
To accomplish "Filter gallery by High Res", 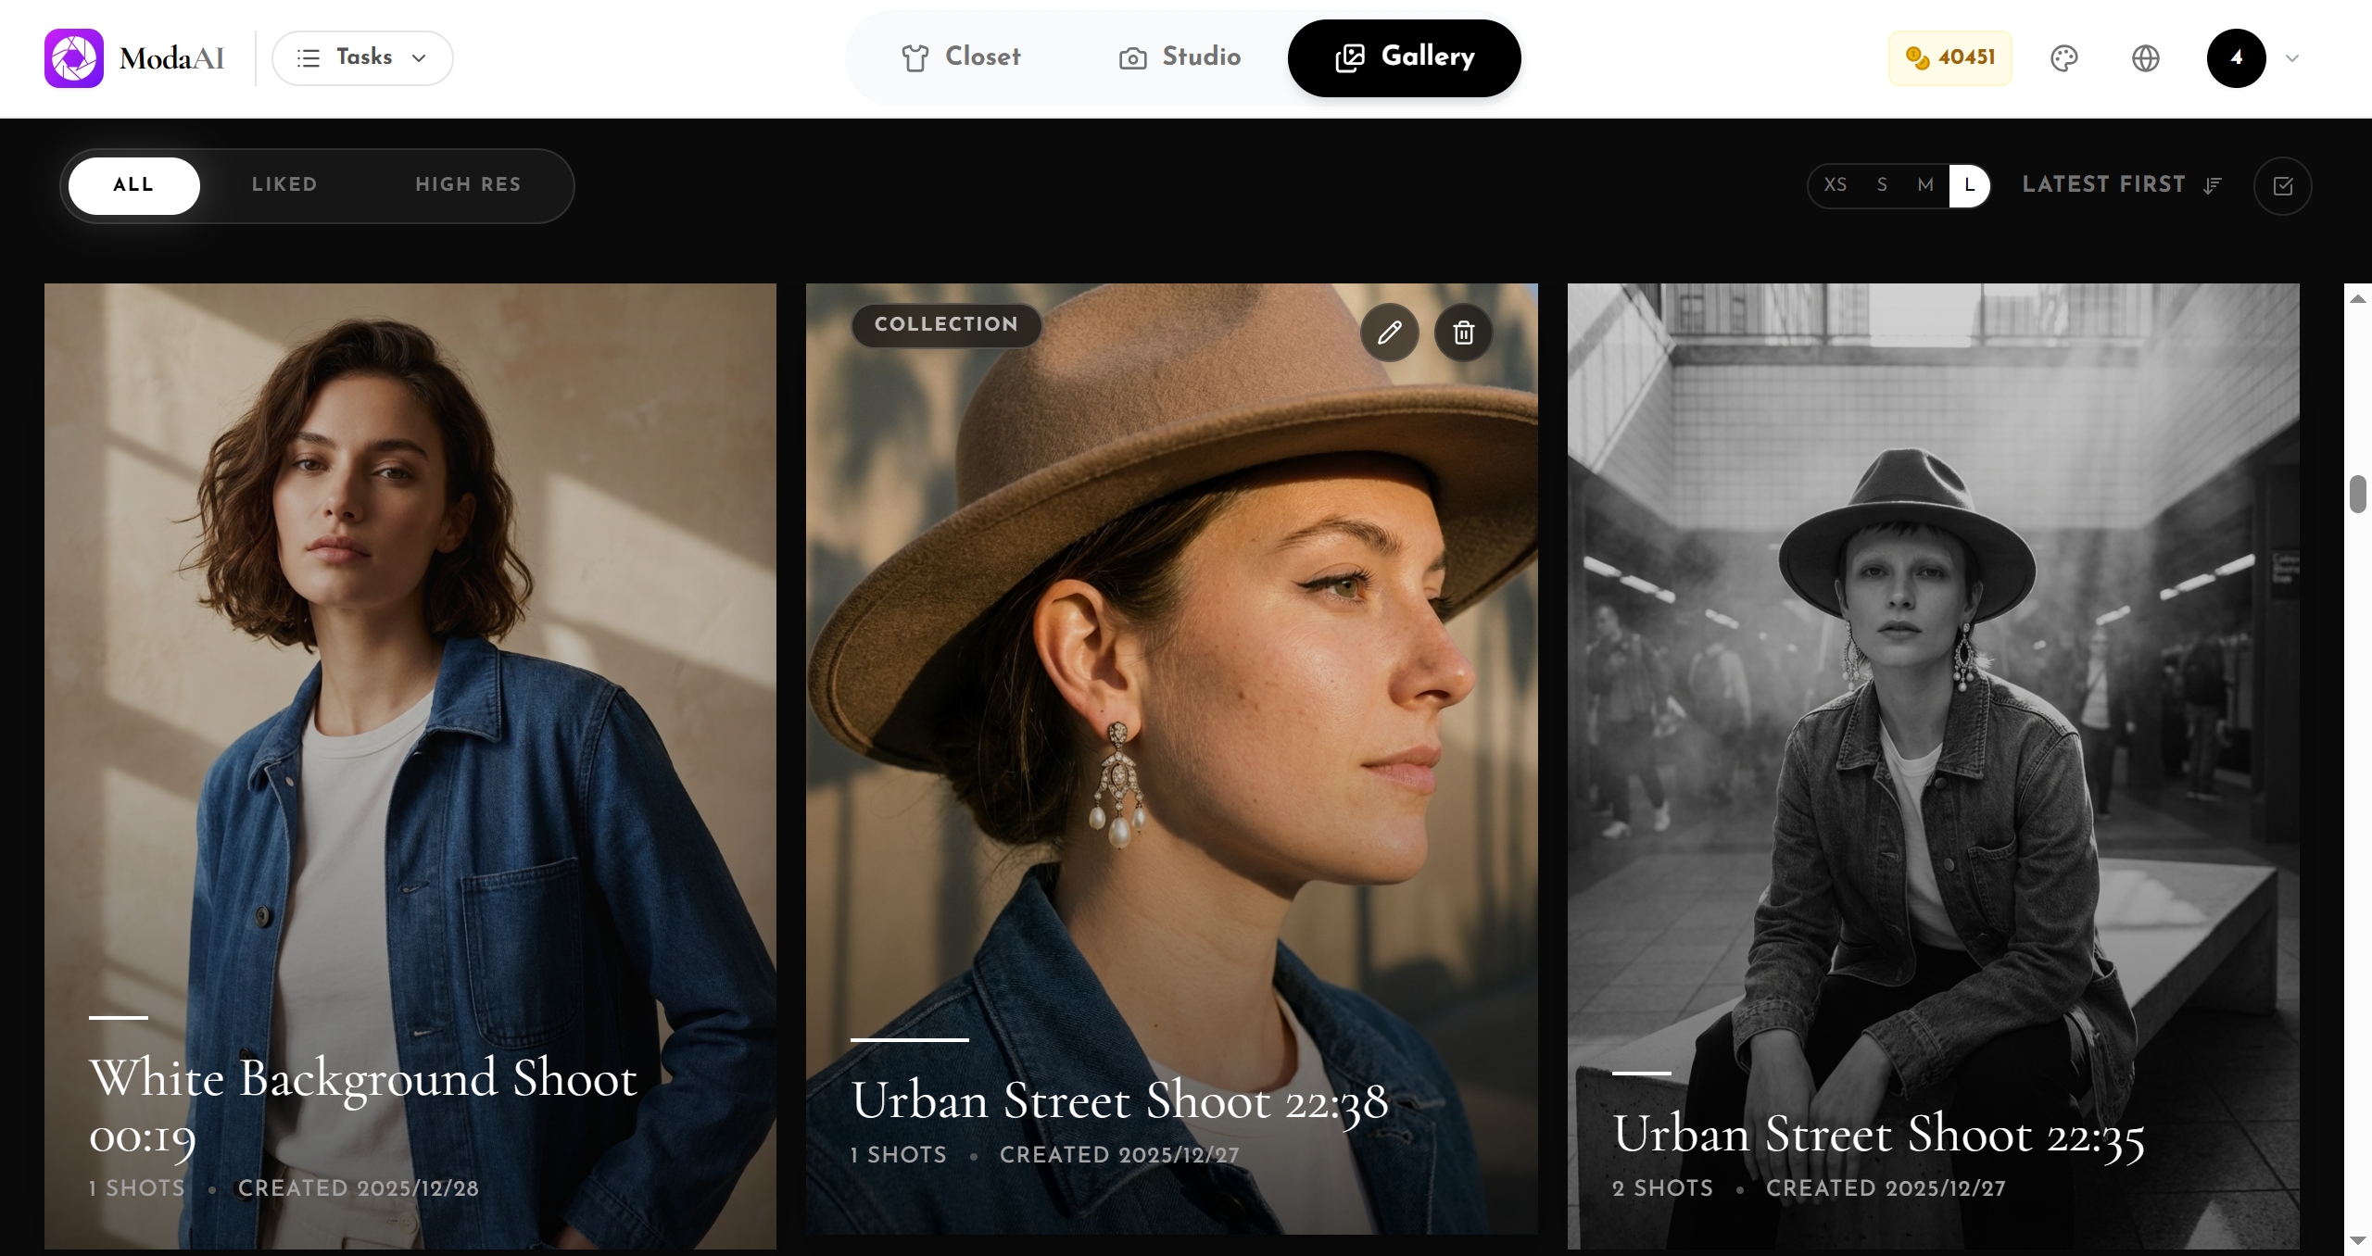I will (468, 185).
